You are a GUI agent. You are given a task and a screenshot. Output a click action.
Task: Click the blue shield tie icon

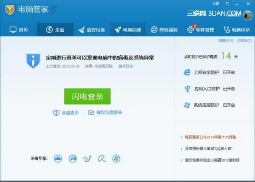(x=33, y=61)
